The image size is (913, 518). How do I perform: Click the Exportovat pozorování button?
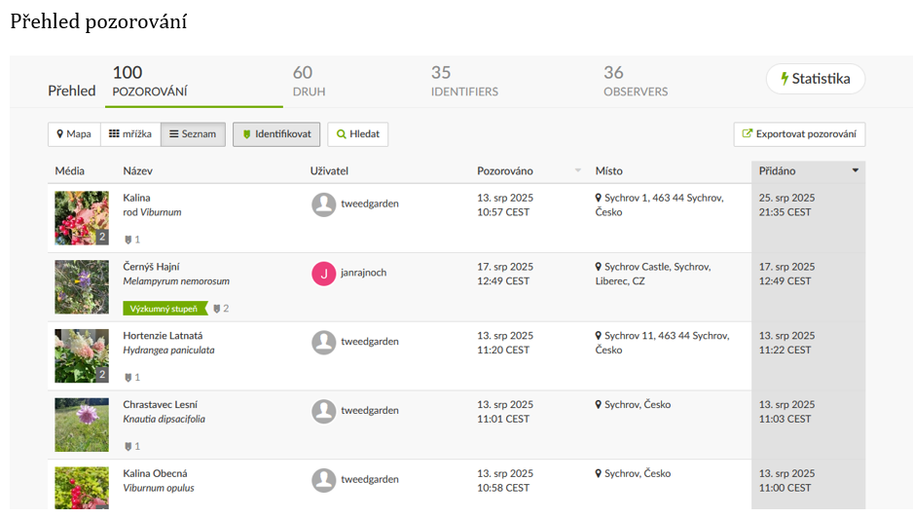[x=798, y=134]
